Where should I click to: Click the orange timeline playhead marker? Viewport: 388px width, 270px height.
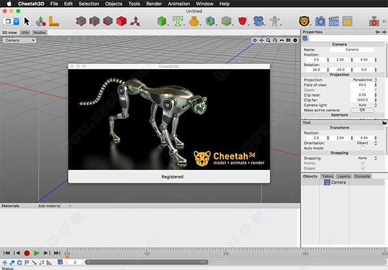coord(67,253)
